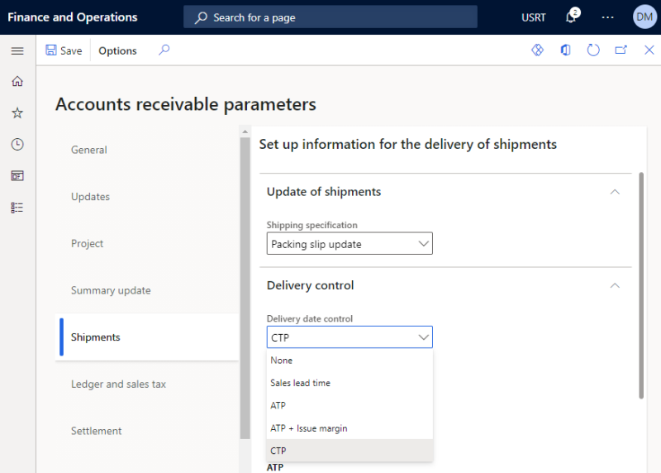This screenshot has height=473, width=661.
Task: Click the Refresh page icon
Action: pyautogui.click(x=593, y=50)
